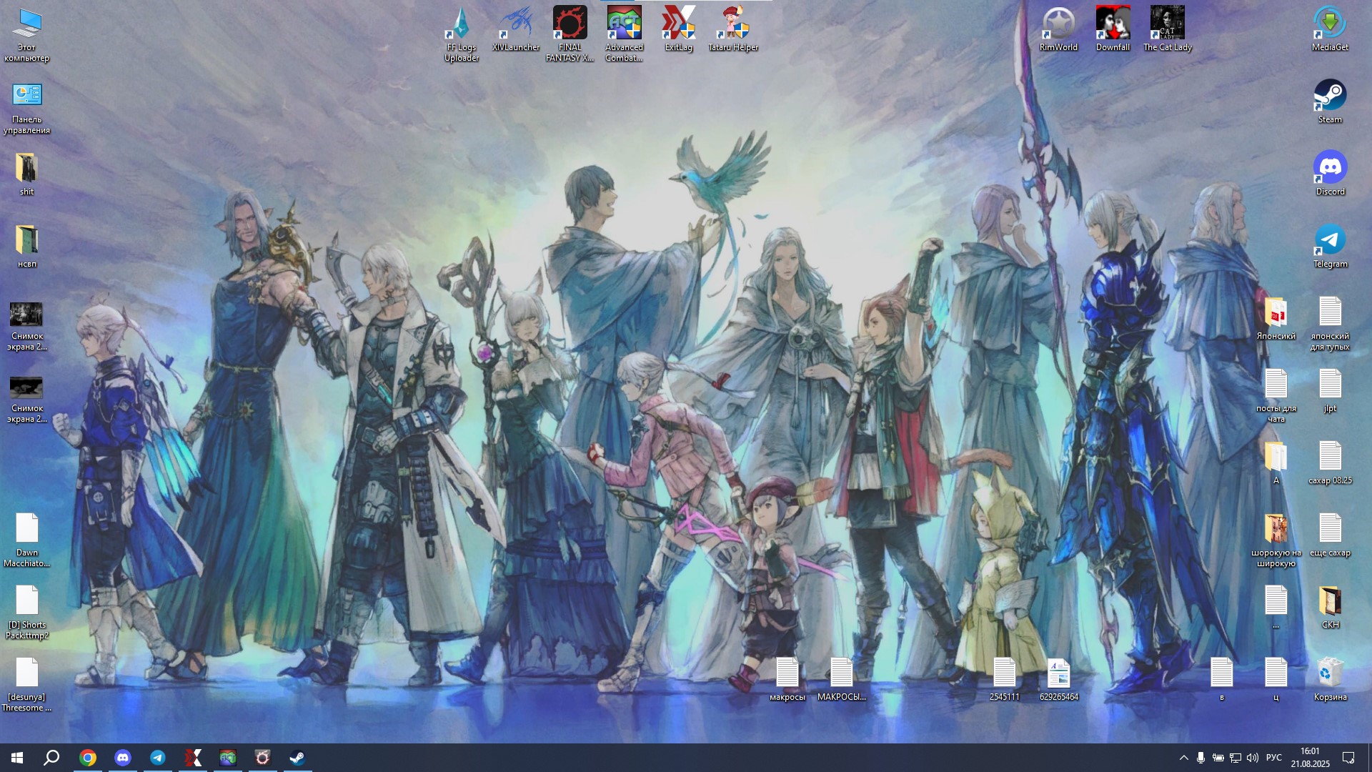
Task: Select the '629265464' document file
Action: (1059, 679)
